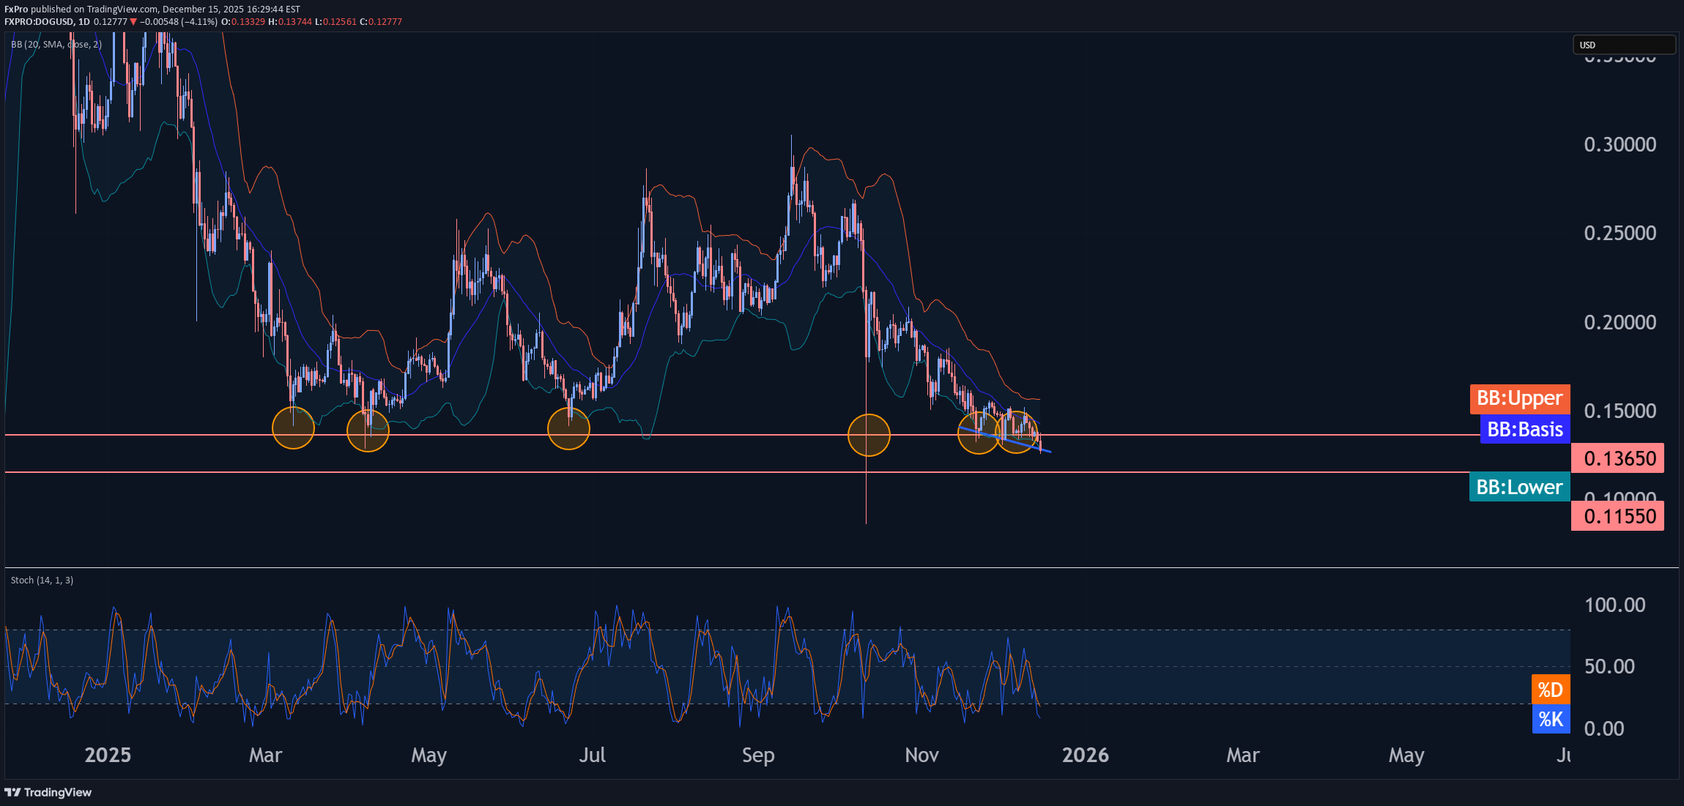
Task: Click the 2026 label on time axis
Action: pyautogui.click(x=1085, y=755)
